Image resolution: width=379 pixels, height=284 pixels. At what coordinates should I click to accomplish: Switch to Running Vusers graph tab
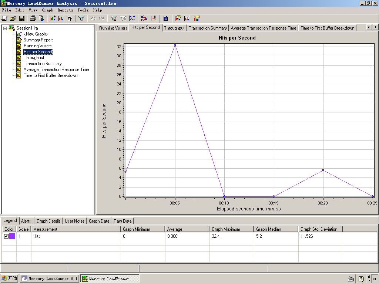click(x=113, y=28)
